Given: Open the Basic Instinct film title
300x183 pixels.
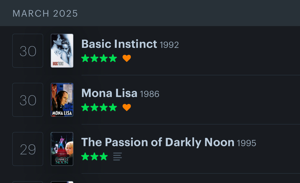Looking at the screenshot, I should tap(119, 44).
